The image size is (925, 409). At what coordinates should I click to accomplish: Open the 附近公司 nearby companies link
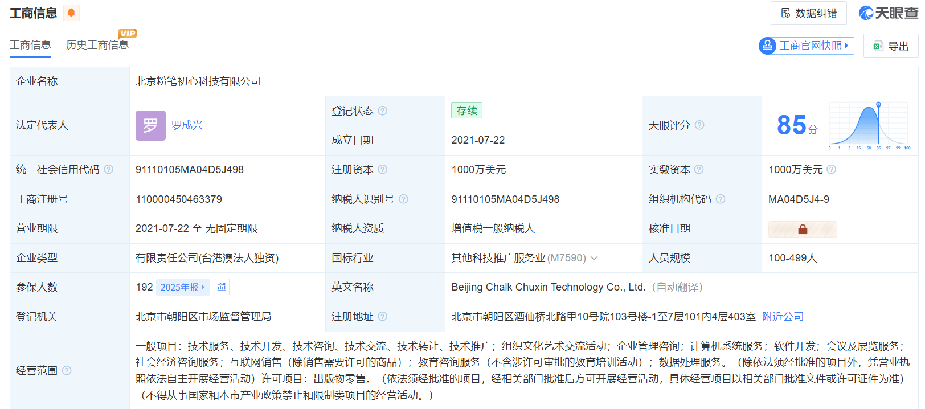tap(783, 317)
